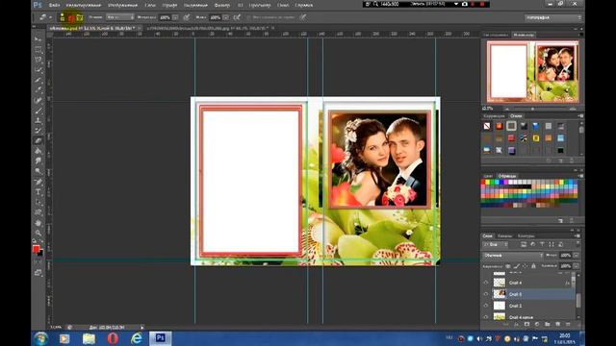Toggle Quick Mask mode
Image resolution: width=616 pixels, height=346 pixels.
coord(38,262)
